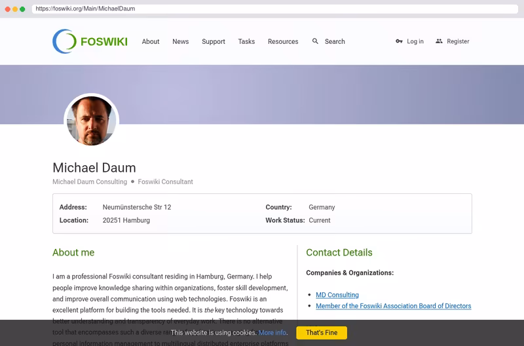
Task: Click the Register link
Action: click(458, 41)
